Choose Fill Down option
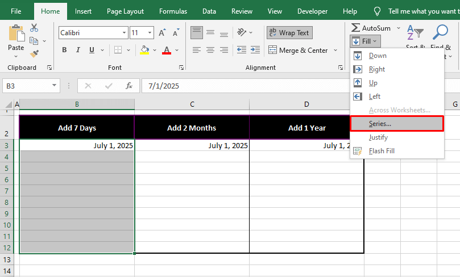460x277 pixels. point(397,56)
